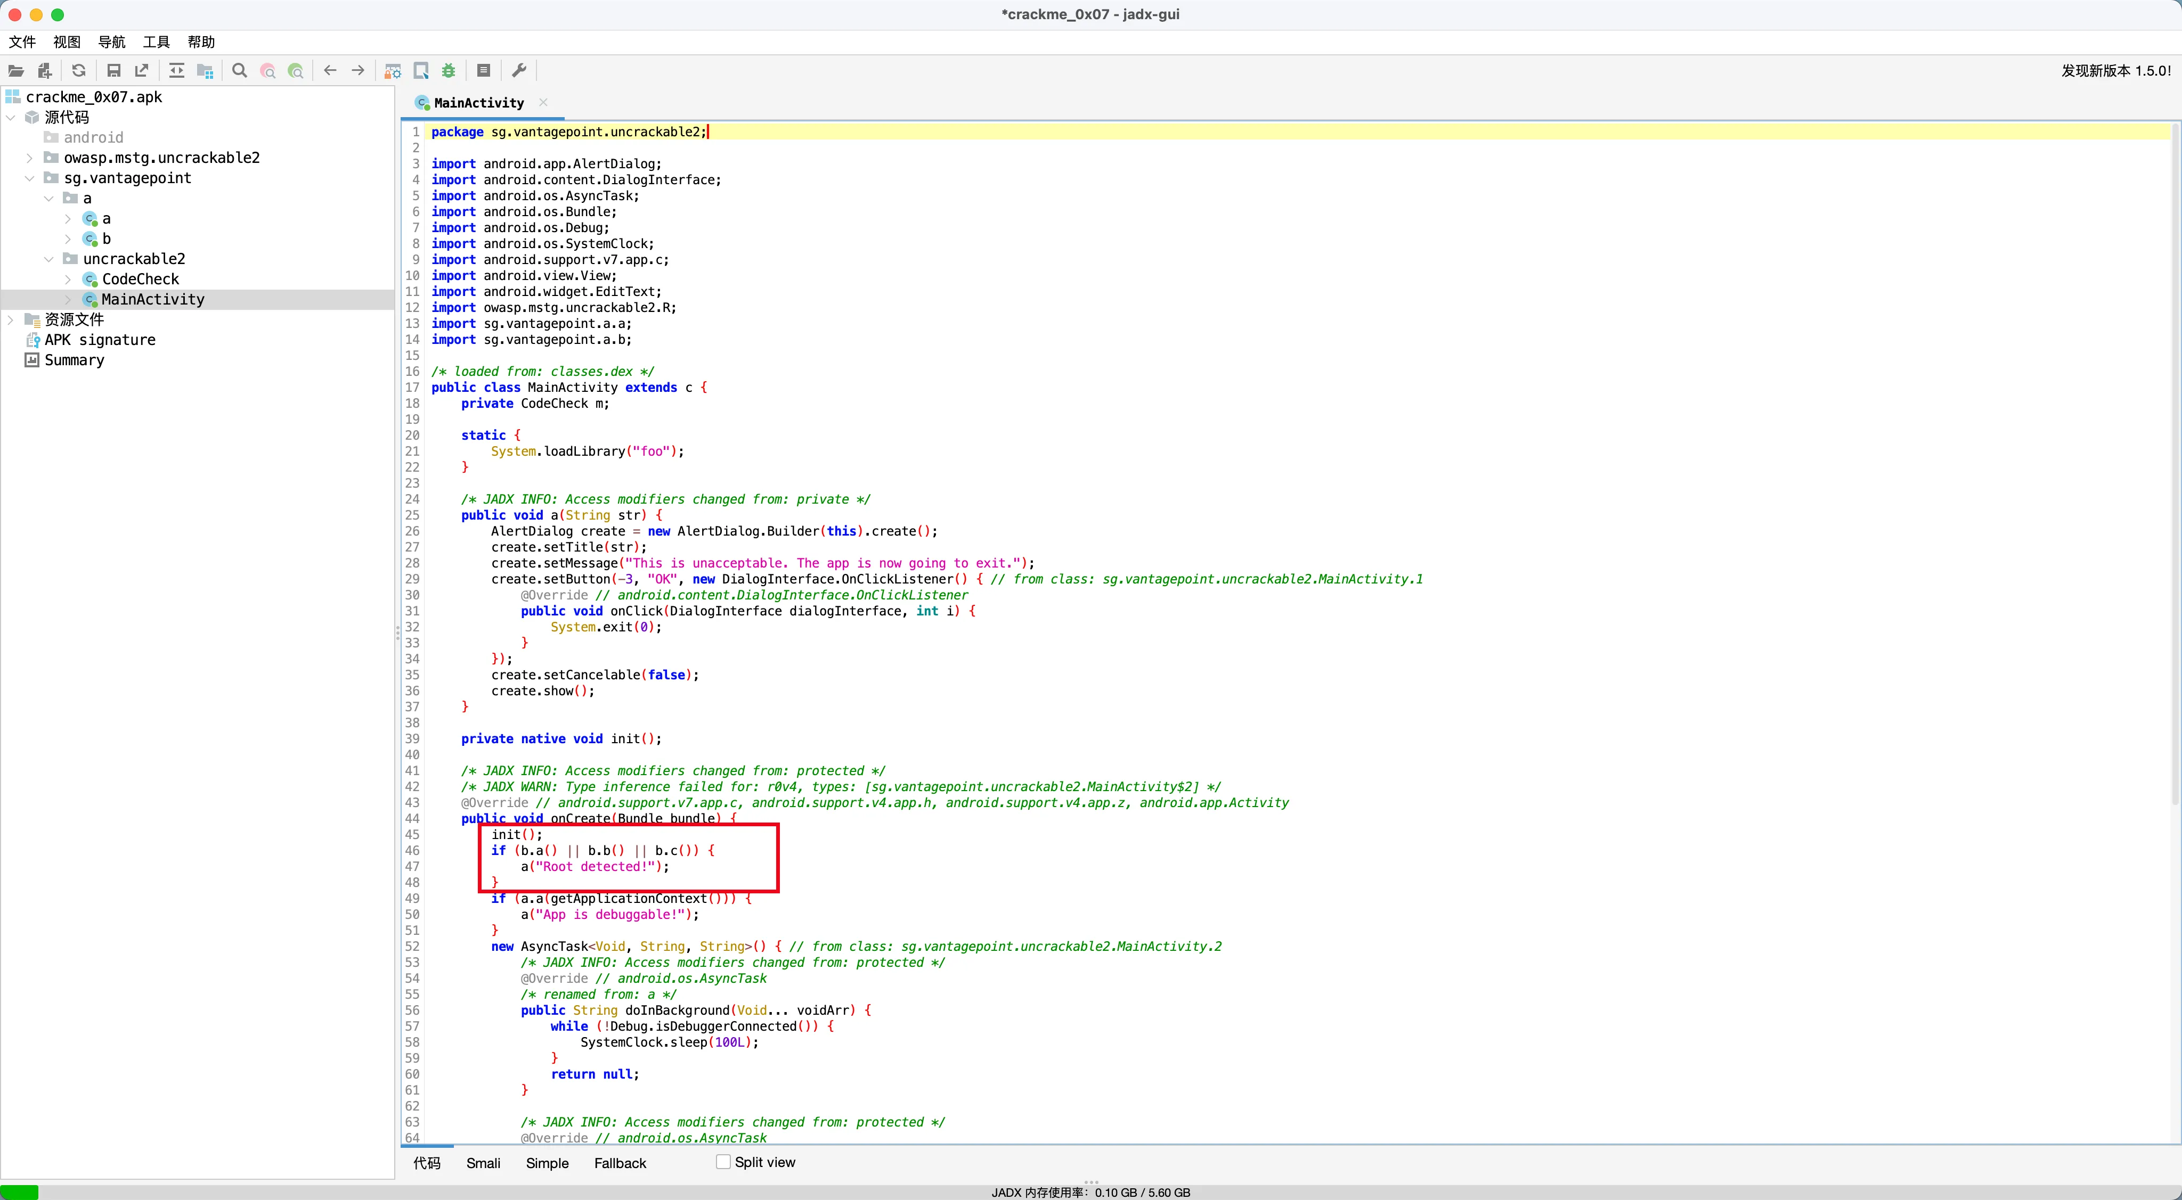Click the green debugger bug icon
2182x1200 pixels.
[449, 71]
